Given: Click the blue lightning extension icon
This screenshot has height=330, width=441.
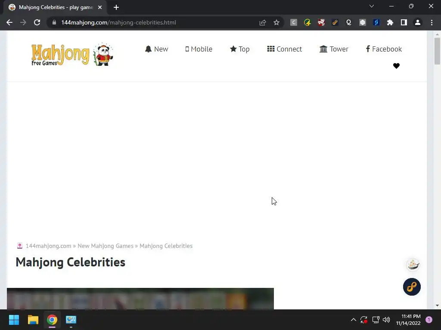Looking at the screenshot, I should coord(376,22).
